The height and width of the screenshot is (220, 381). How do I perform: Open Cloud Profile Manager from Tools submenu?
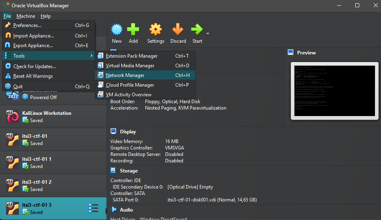point(145,85)
